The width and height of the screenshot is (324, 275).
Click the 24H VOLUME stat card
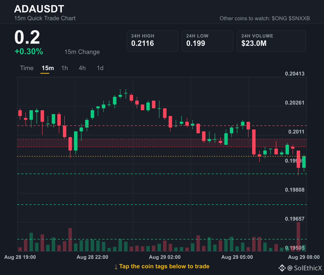coord(271,41)
